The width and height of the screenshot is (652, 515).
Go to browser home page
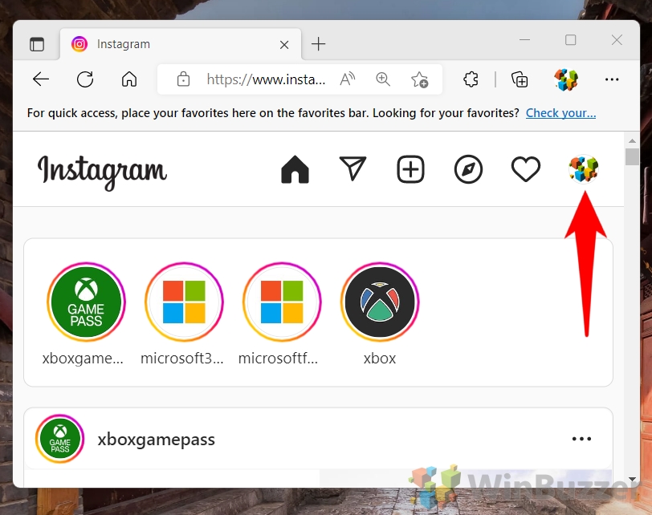pos(129,79)
